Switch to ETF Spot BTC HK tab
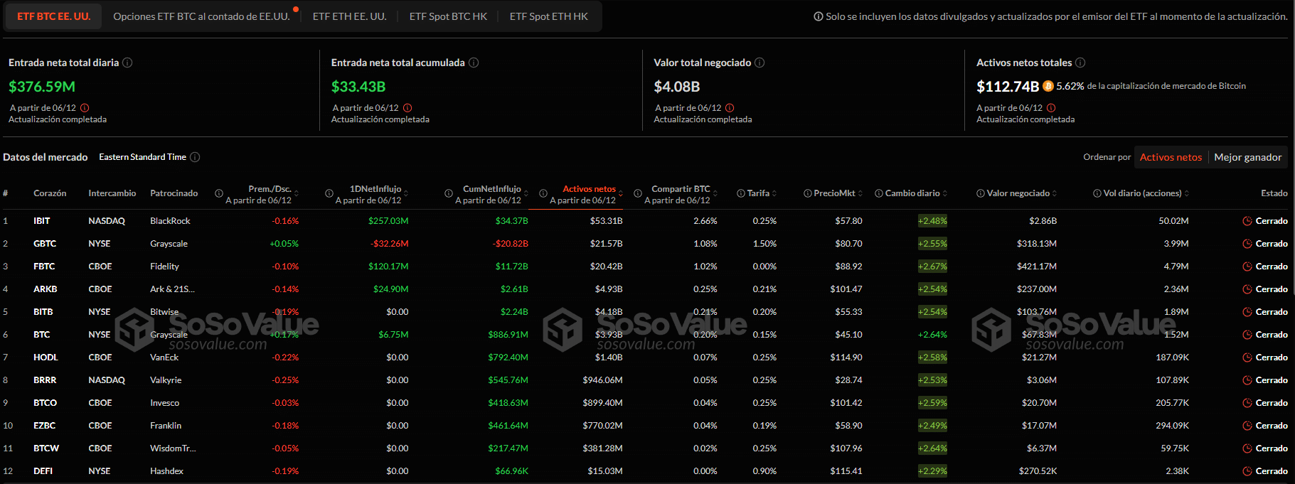The height and width of the screenshot is (484, 1295). [448, 16]
